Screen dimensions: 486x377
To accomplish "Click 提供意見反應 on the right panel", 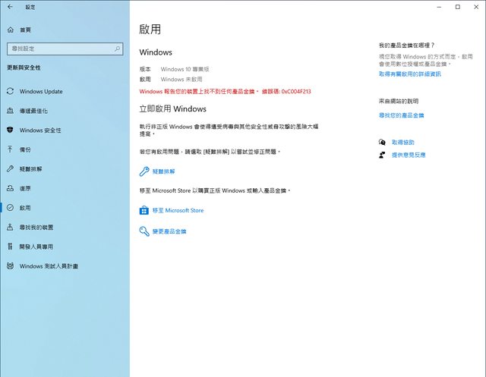I will (408, 155).
